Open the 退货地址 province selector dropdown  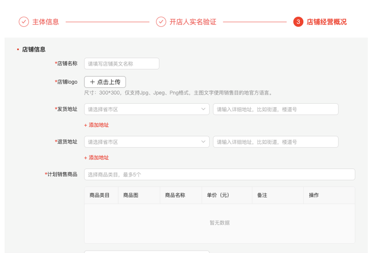146,142
